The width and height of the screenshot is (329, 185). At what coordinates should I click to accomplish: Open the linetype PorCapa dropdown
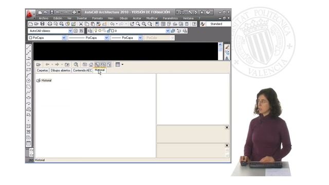(x=106, y=38)
